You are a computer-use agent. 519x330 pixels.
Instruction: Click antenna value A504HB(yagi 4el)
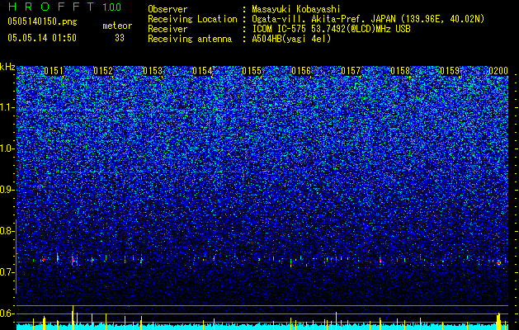(291, 39)
